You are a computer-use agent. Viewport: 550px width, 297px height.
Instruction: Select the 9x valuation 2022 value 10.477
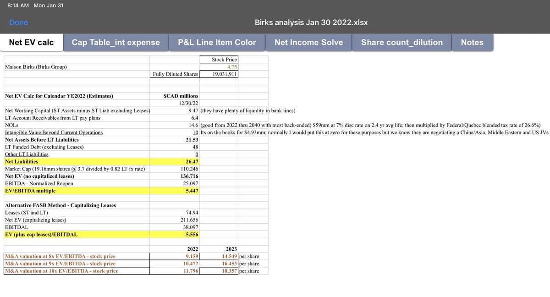[175, 264]
